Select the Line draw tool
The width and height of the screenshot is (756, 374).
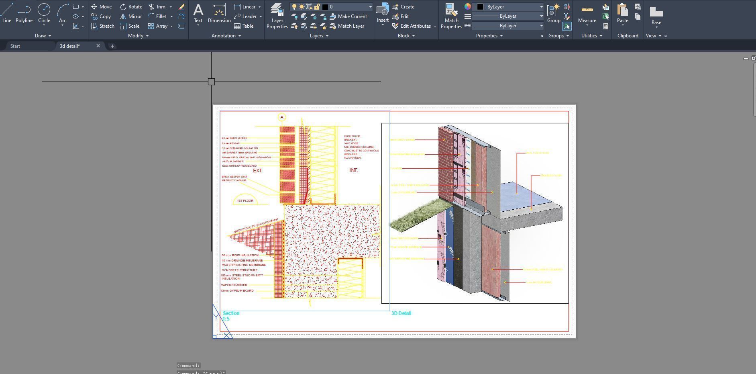click(6, 13)
